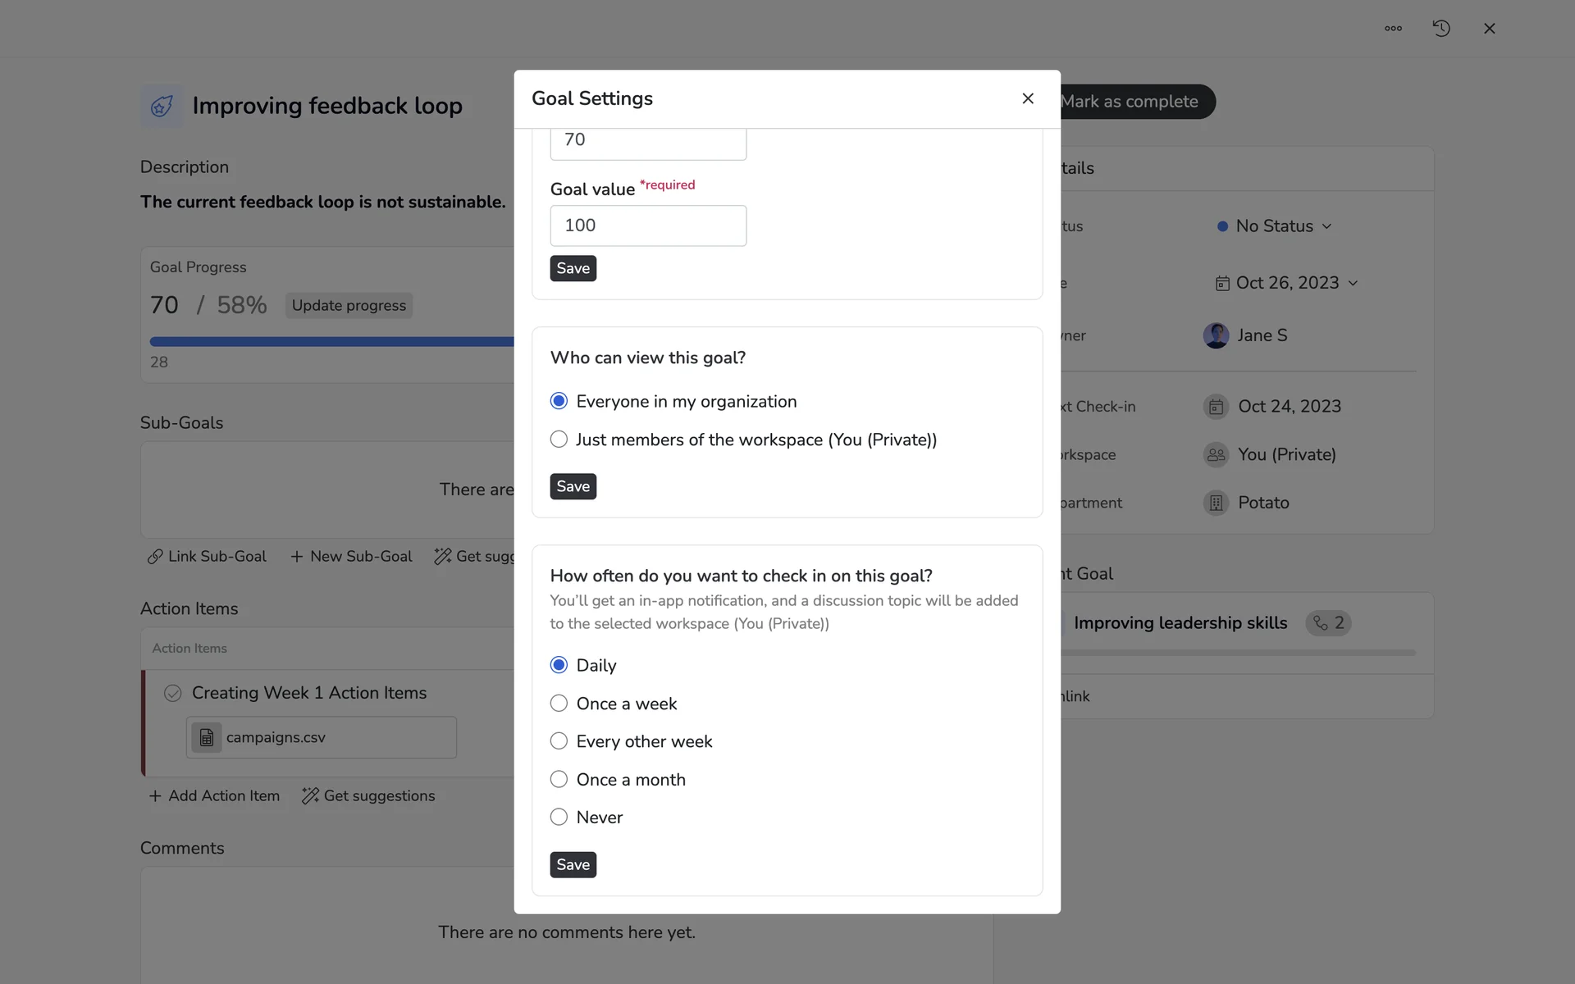
Task: Click the history clock icon
Action: coord(1441,29)
